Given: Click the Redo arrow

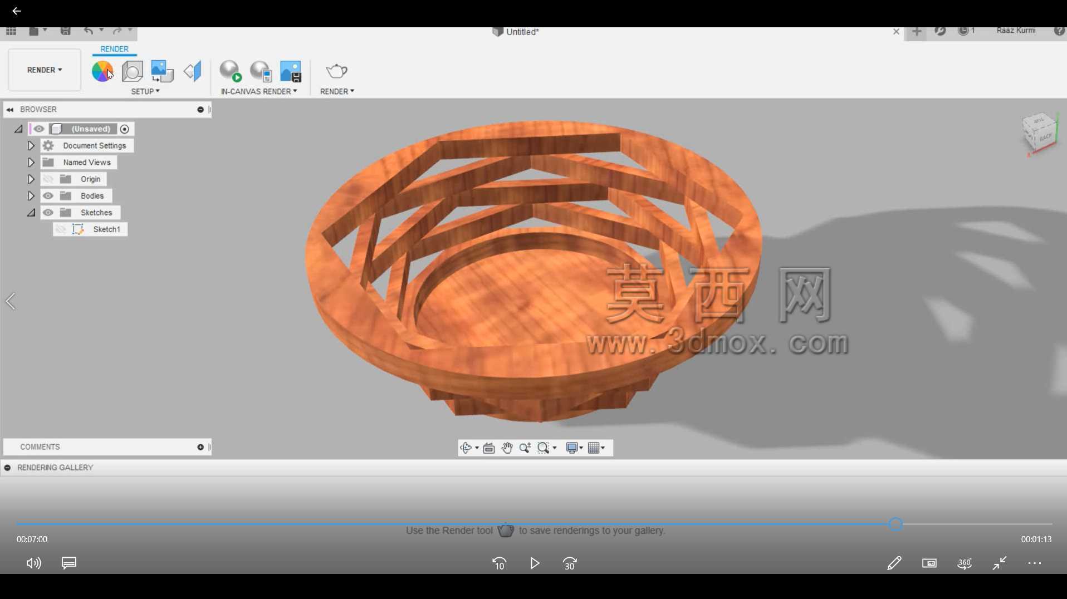Looking at the screenshot, I should click(117, 31).
